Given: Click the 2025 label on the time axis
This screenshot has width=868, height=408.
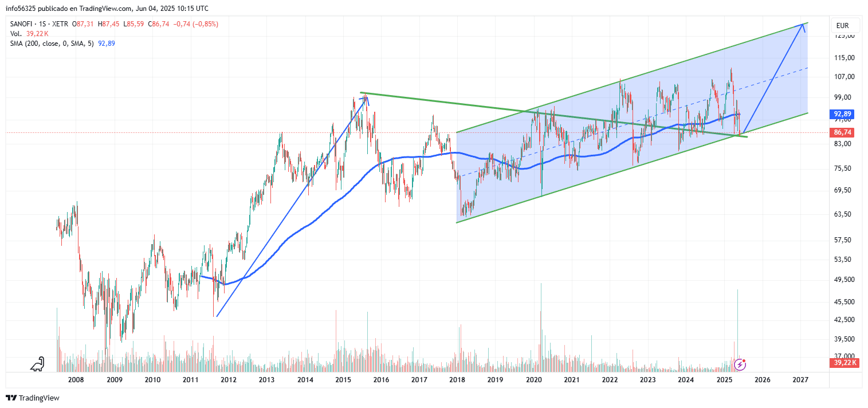Looking at the screenshot, I should (725, 380).
